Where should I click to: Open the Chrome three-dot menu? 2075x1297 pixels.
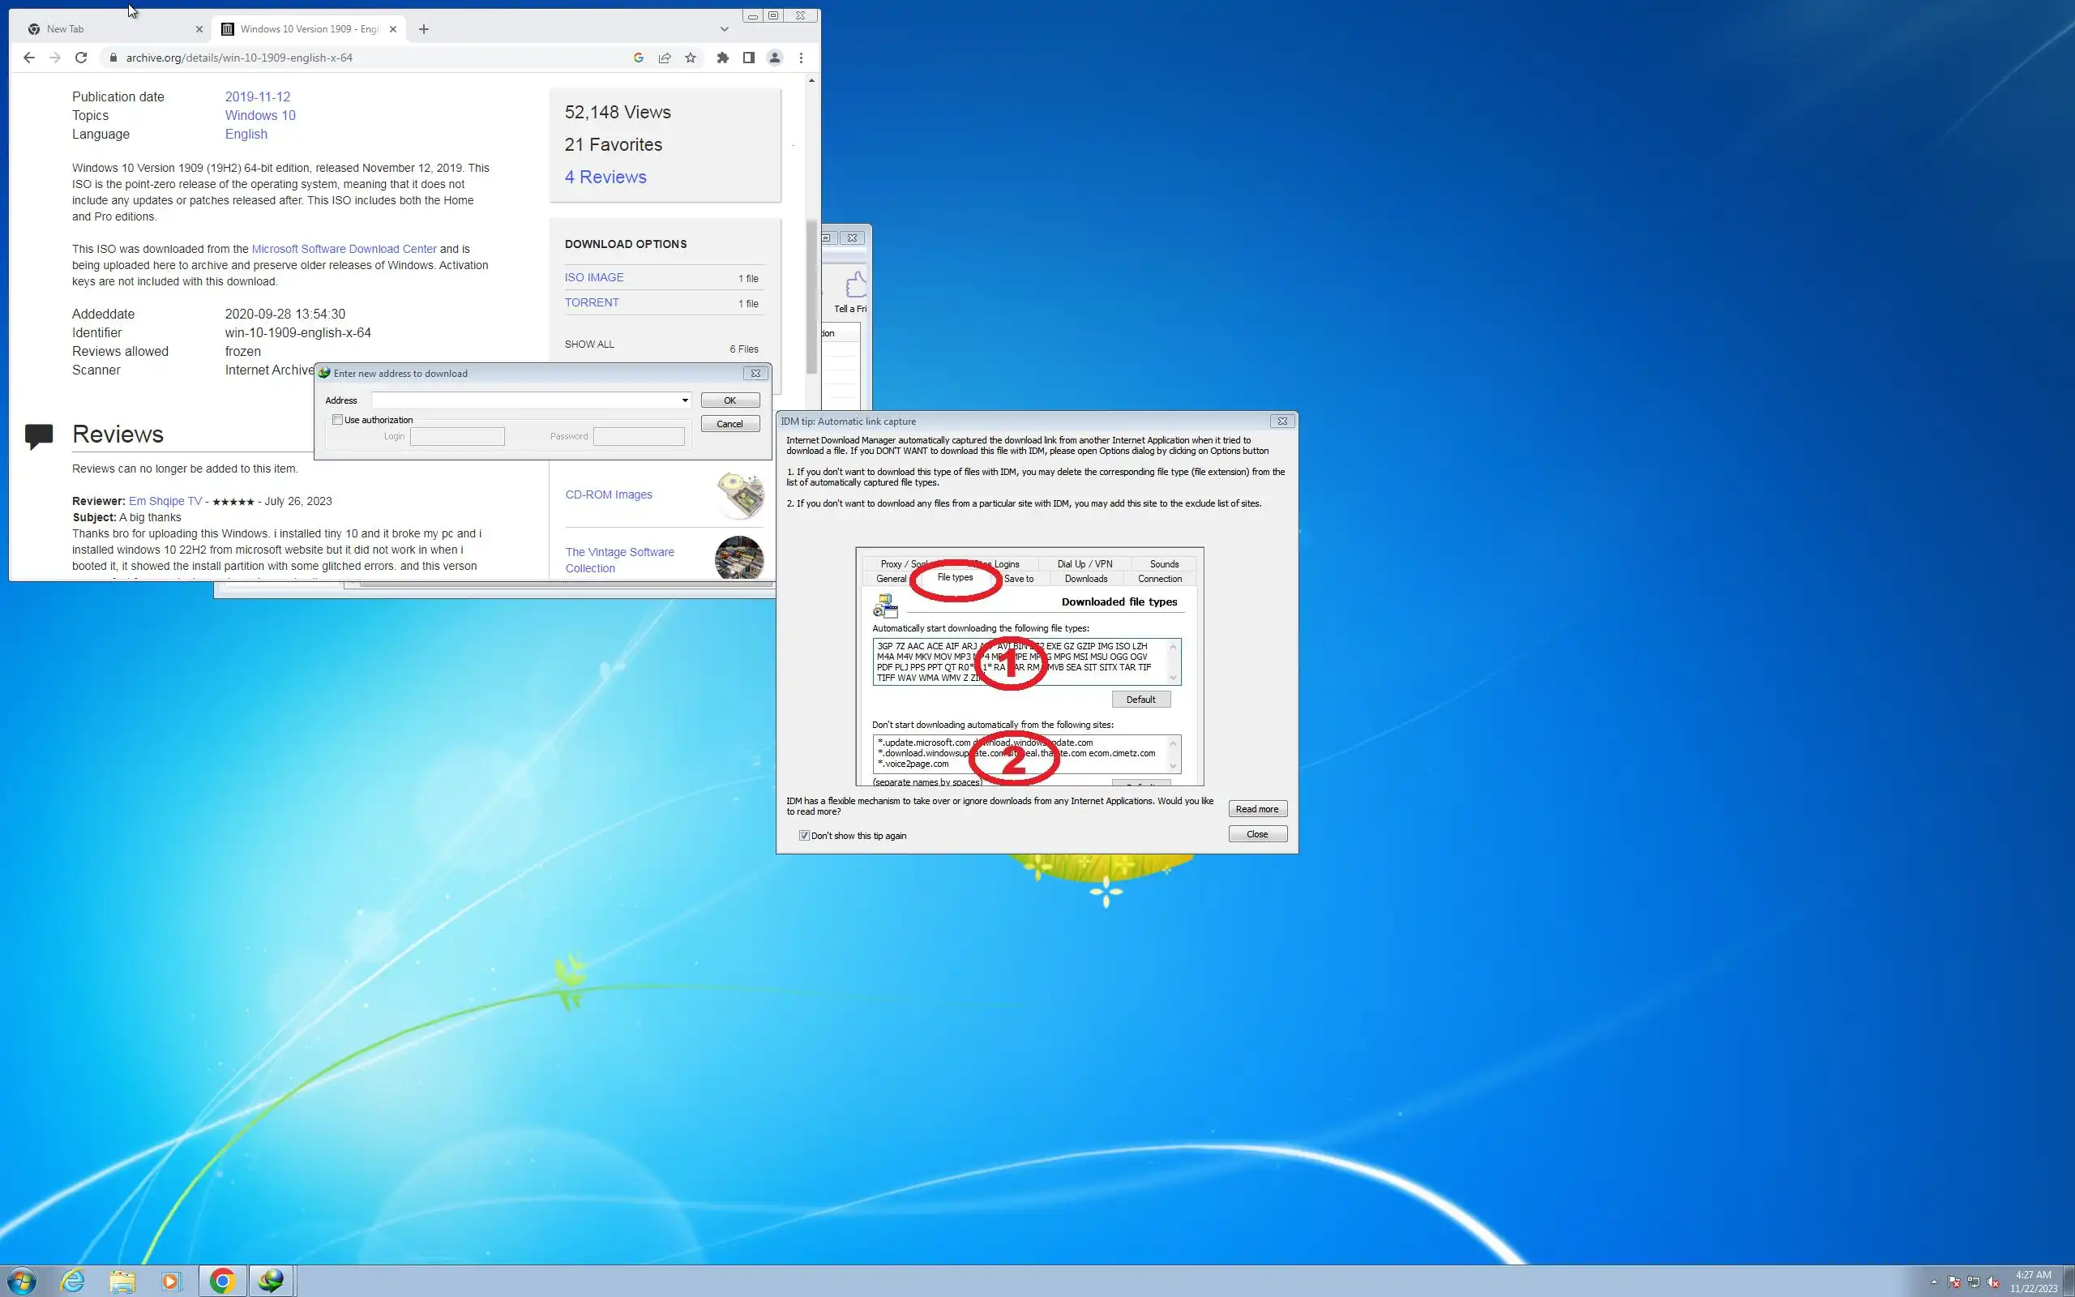pos(801,58)
